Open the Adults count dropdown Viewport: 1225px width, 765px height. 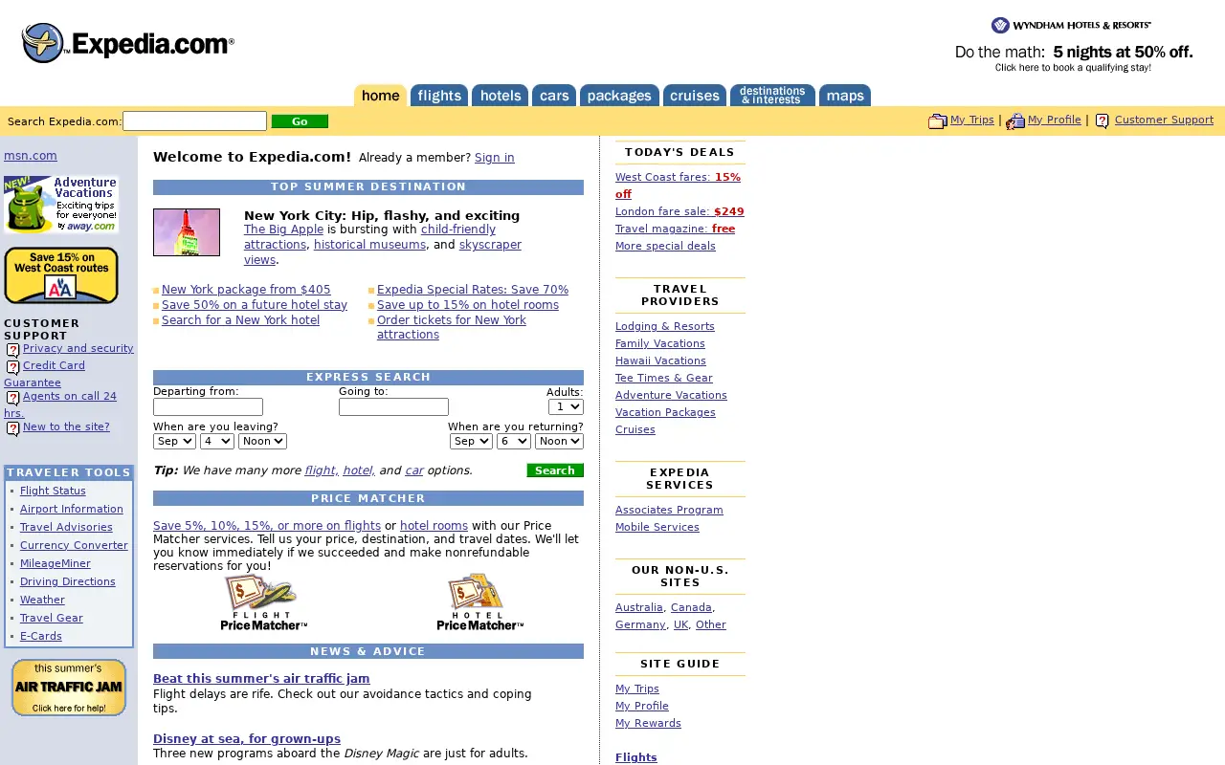(566, 407)
